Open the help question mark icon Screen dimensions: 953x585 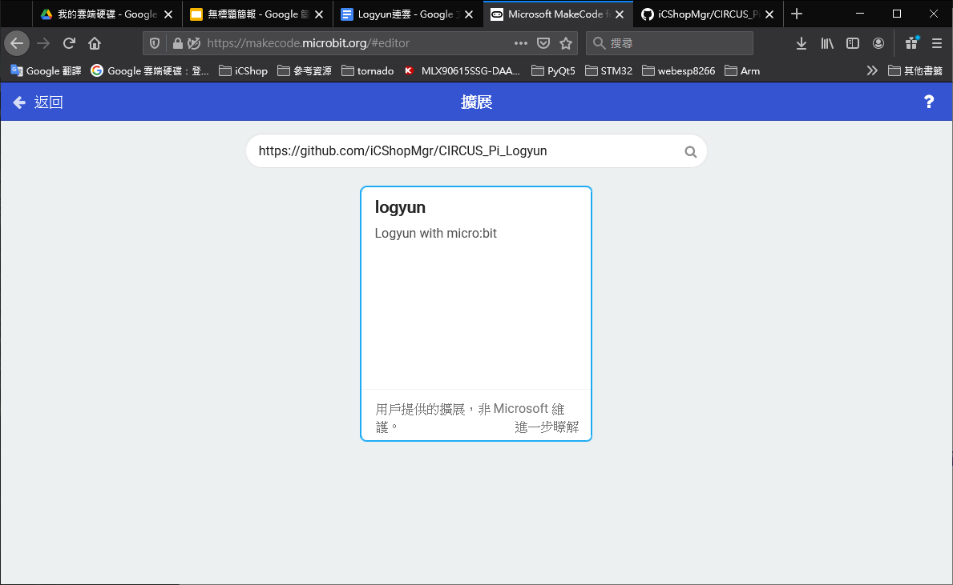point(929,102)
